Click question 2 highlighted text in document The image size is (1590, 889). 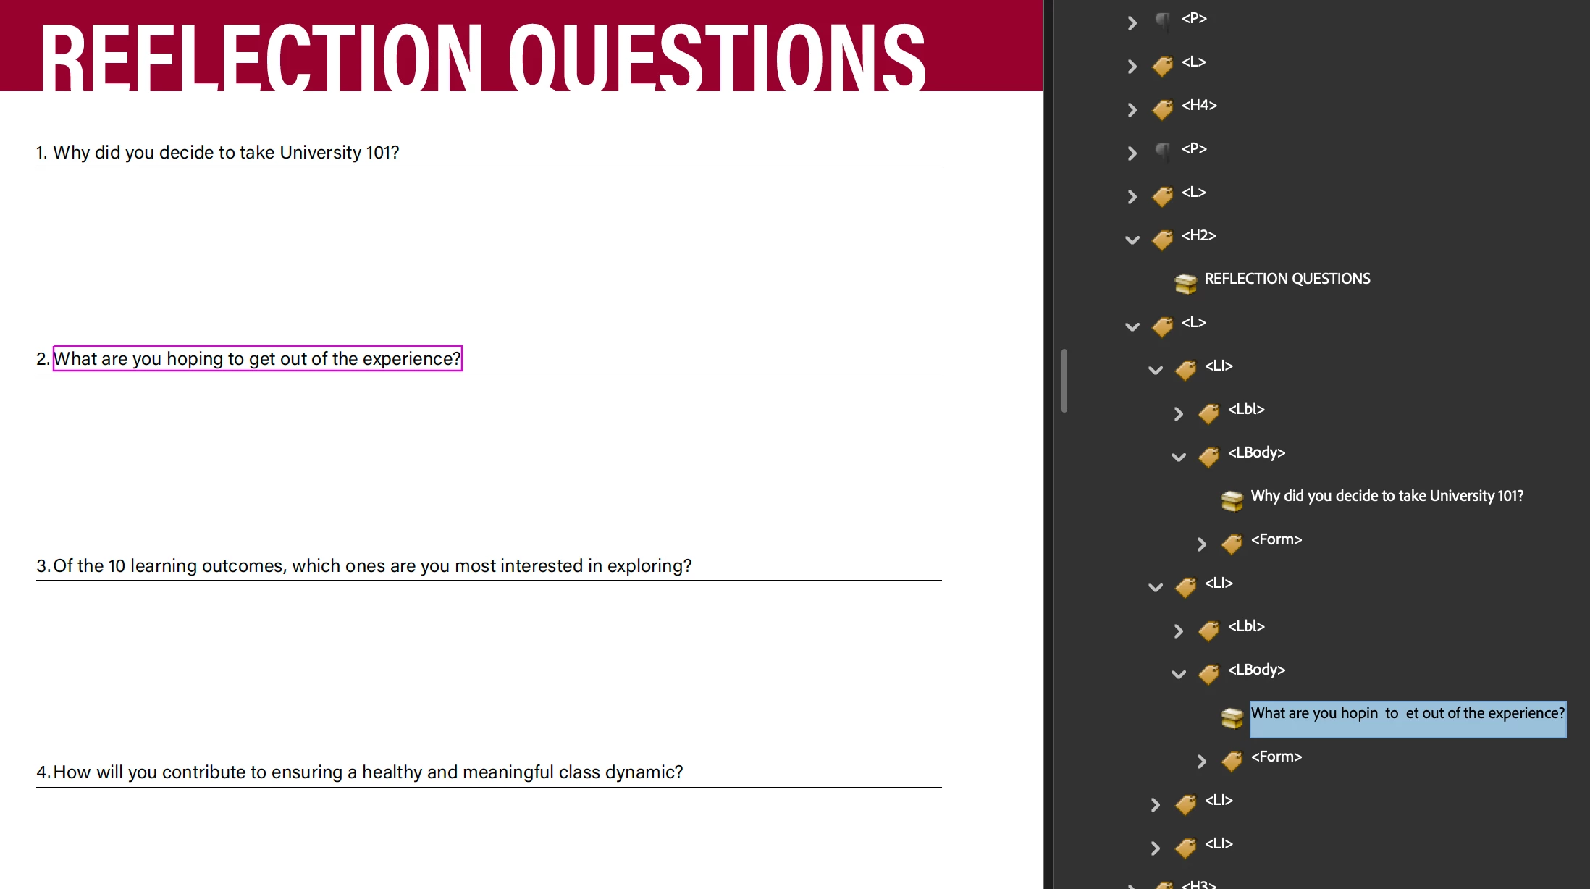[x=257, y=358]
